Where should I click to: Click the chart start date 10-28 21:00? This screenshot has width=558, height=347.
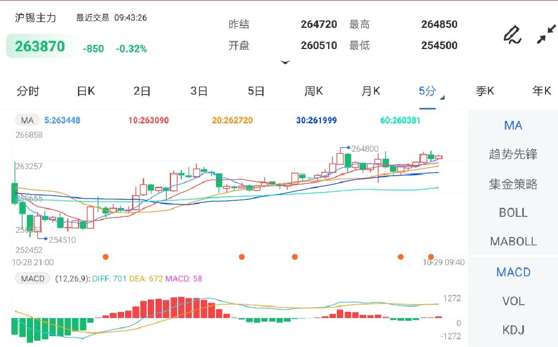[33, 262]
